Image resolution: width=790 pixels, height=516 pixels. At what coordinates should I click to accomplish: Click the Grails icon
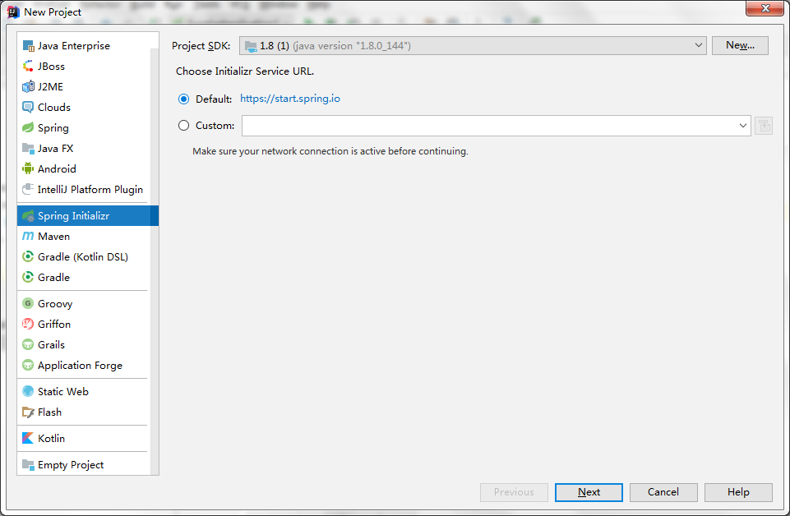point(28,345)
